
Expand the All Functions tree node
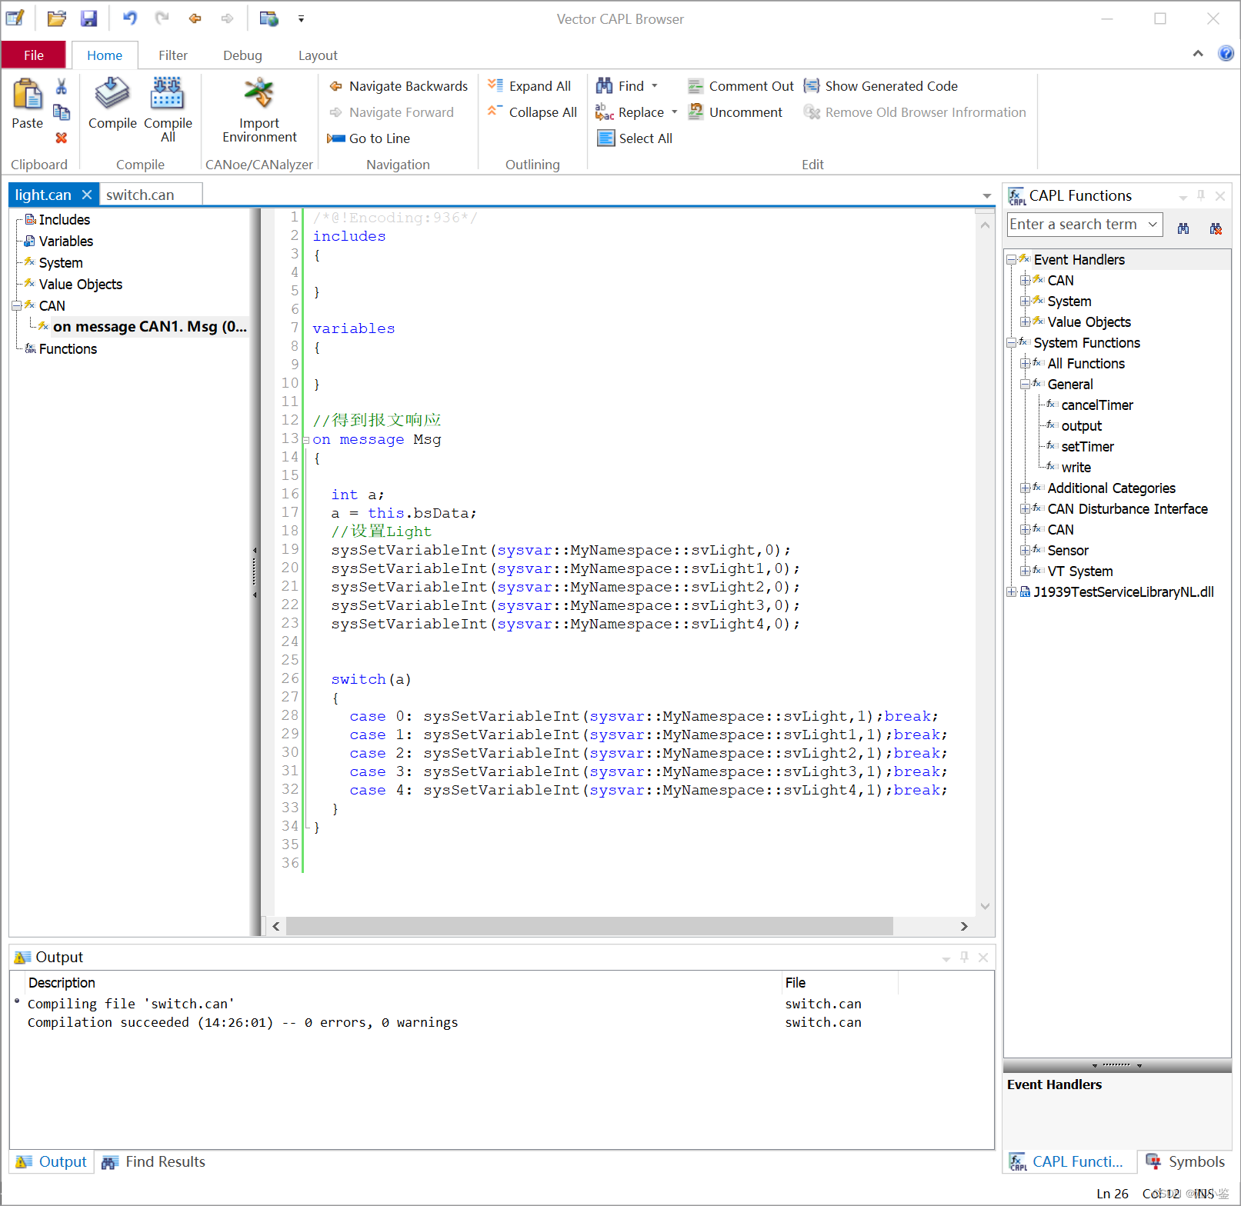[x=1025, y=364]
